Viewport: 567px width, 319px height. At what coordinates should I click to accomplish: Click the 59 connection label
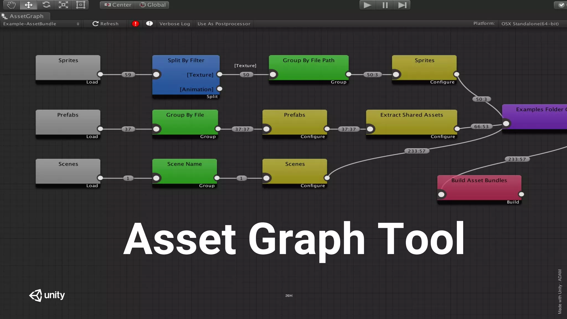128,74
